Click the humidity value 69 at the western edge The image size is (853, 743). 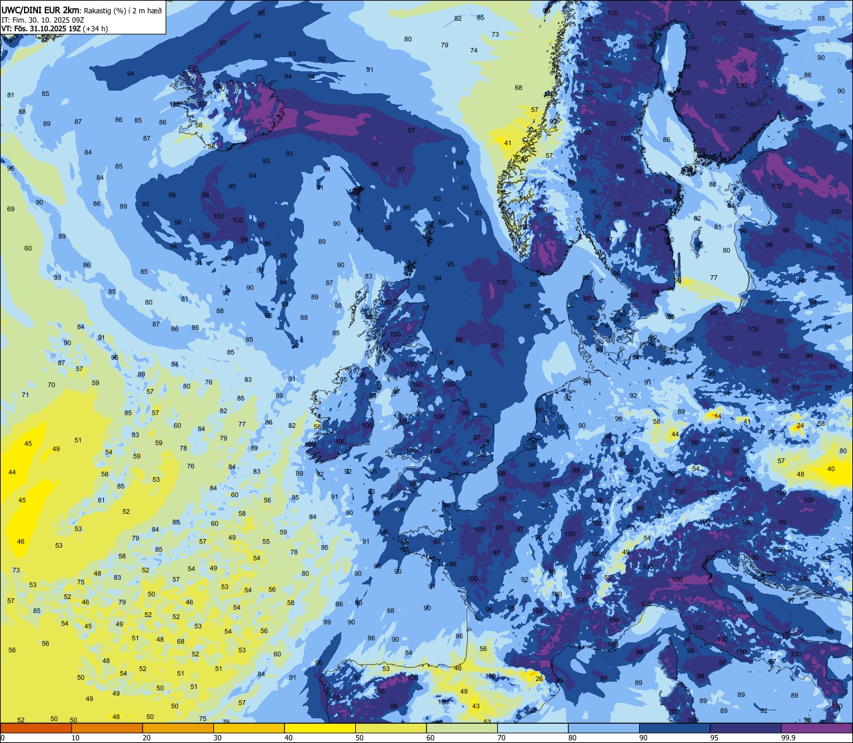tap(11, 209)
